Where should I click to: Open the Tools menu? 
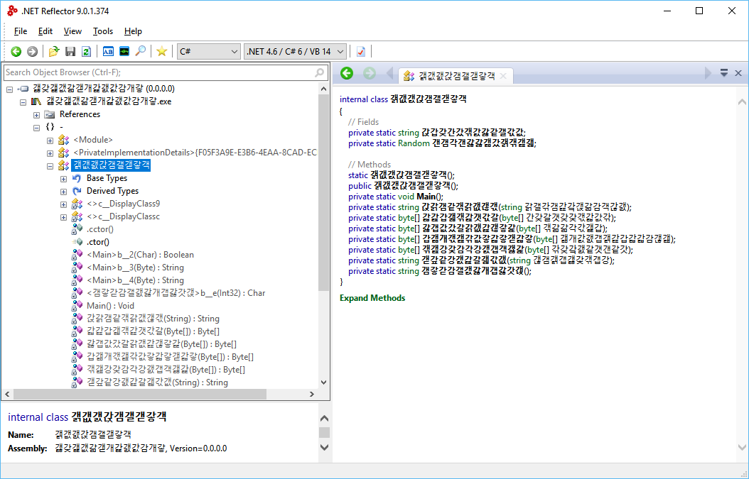pyautogui.click(x=103, y=31)
